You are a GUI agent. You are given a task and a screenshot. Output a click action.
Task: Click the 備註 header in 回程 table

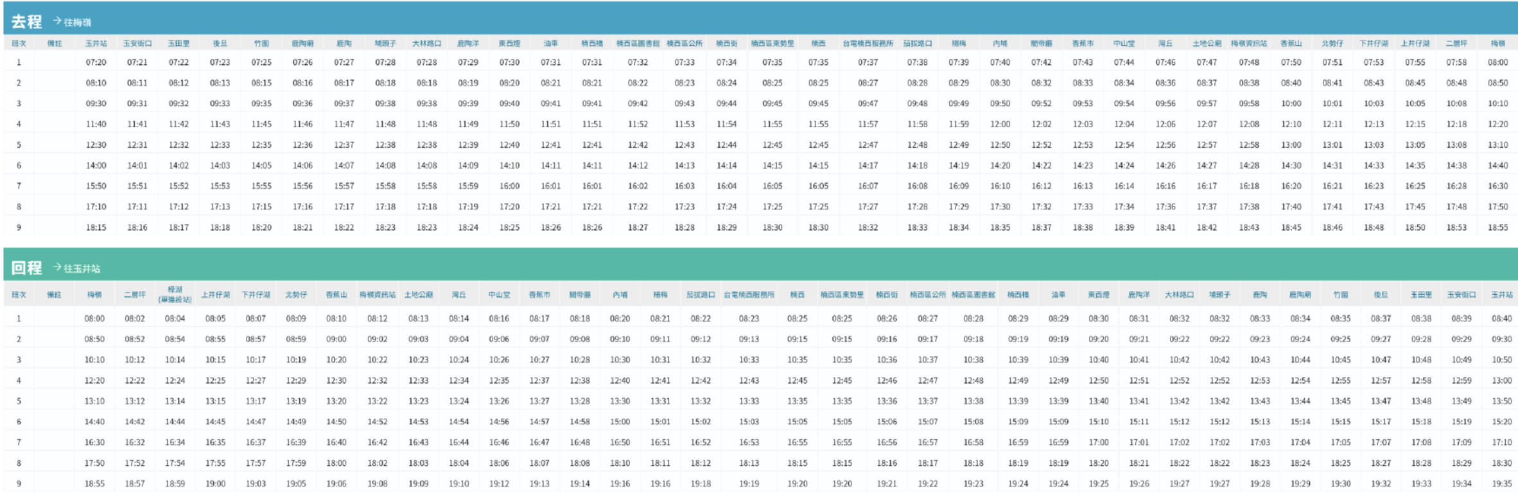54,295
